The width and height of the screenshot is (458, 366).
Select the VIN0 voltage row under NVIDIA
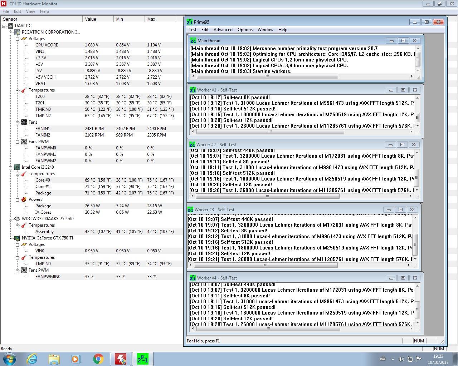[92, 251]
